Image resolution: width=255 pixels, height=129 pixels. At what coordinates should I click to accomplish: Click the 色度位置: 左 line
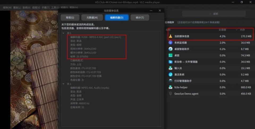(77, 80)
